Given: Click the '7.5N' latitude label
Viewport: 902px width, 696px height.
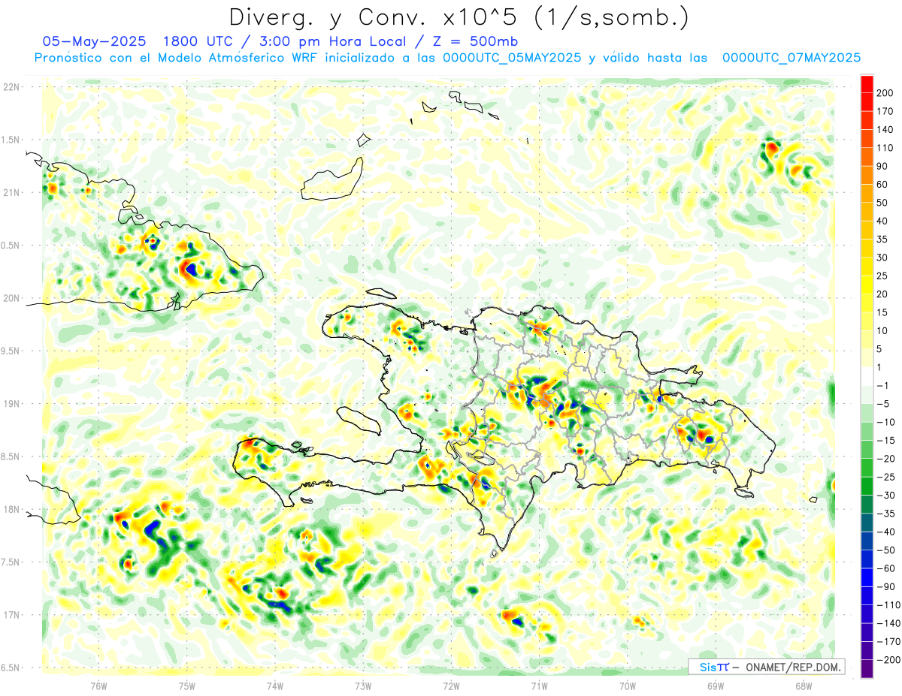Looking at the screenshot, I should pos(11,562).
